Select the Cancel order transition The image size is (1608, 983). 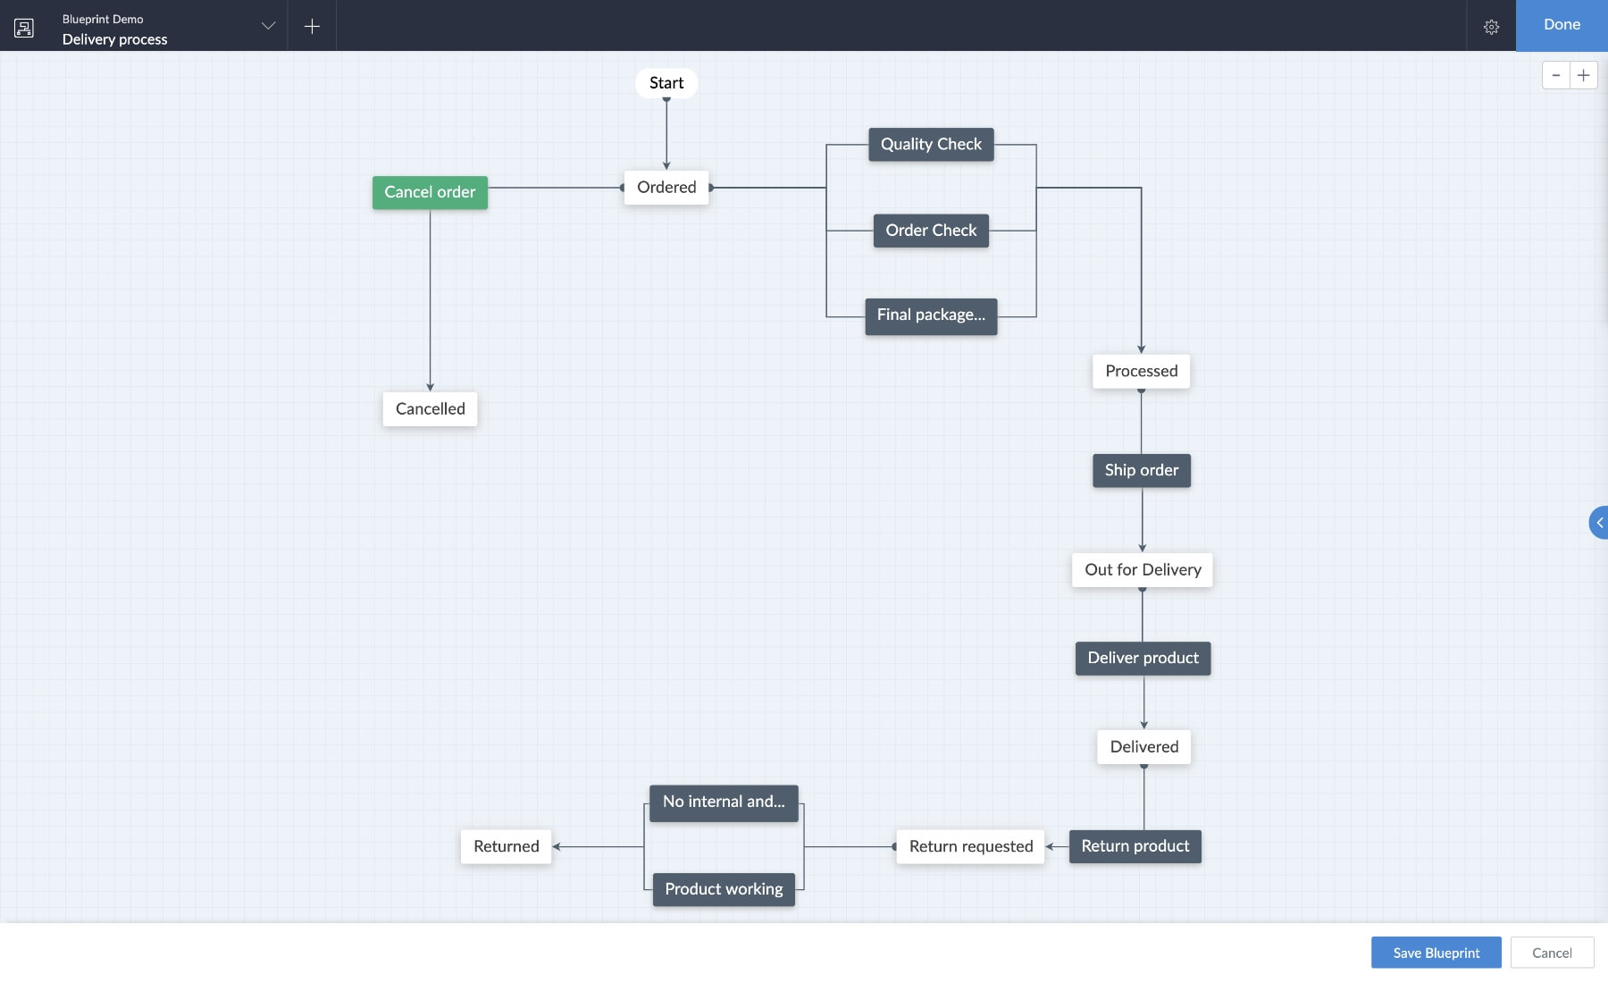point(429,192)
